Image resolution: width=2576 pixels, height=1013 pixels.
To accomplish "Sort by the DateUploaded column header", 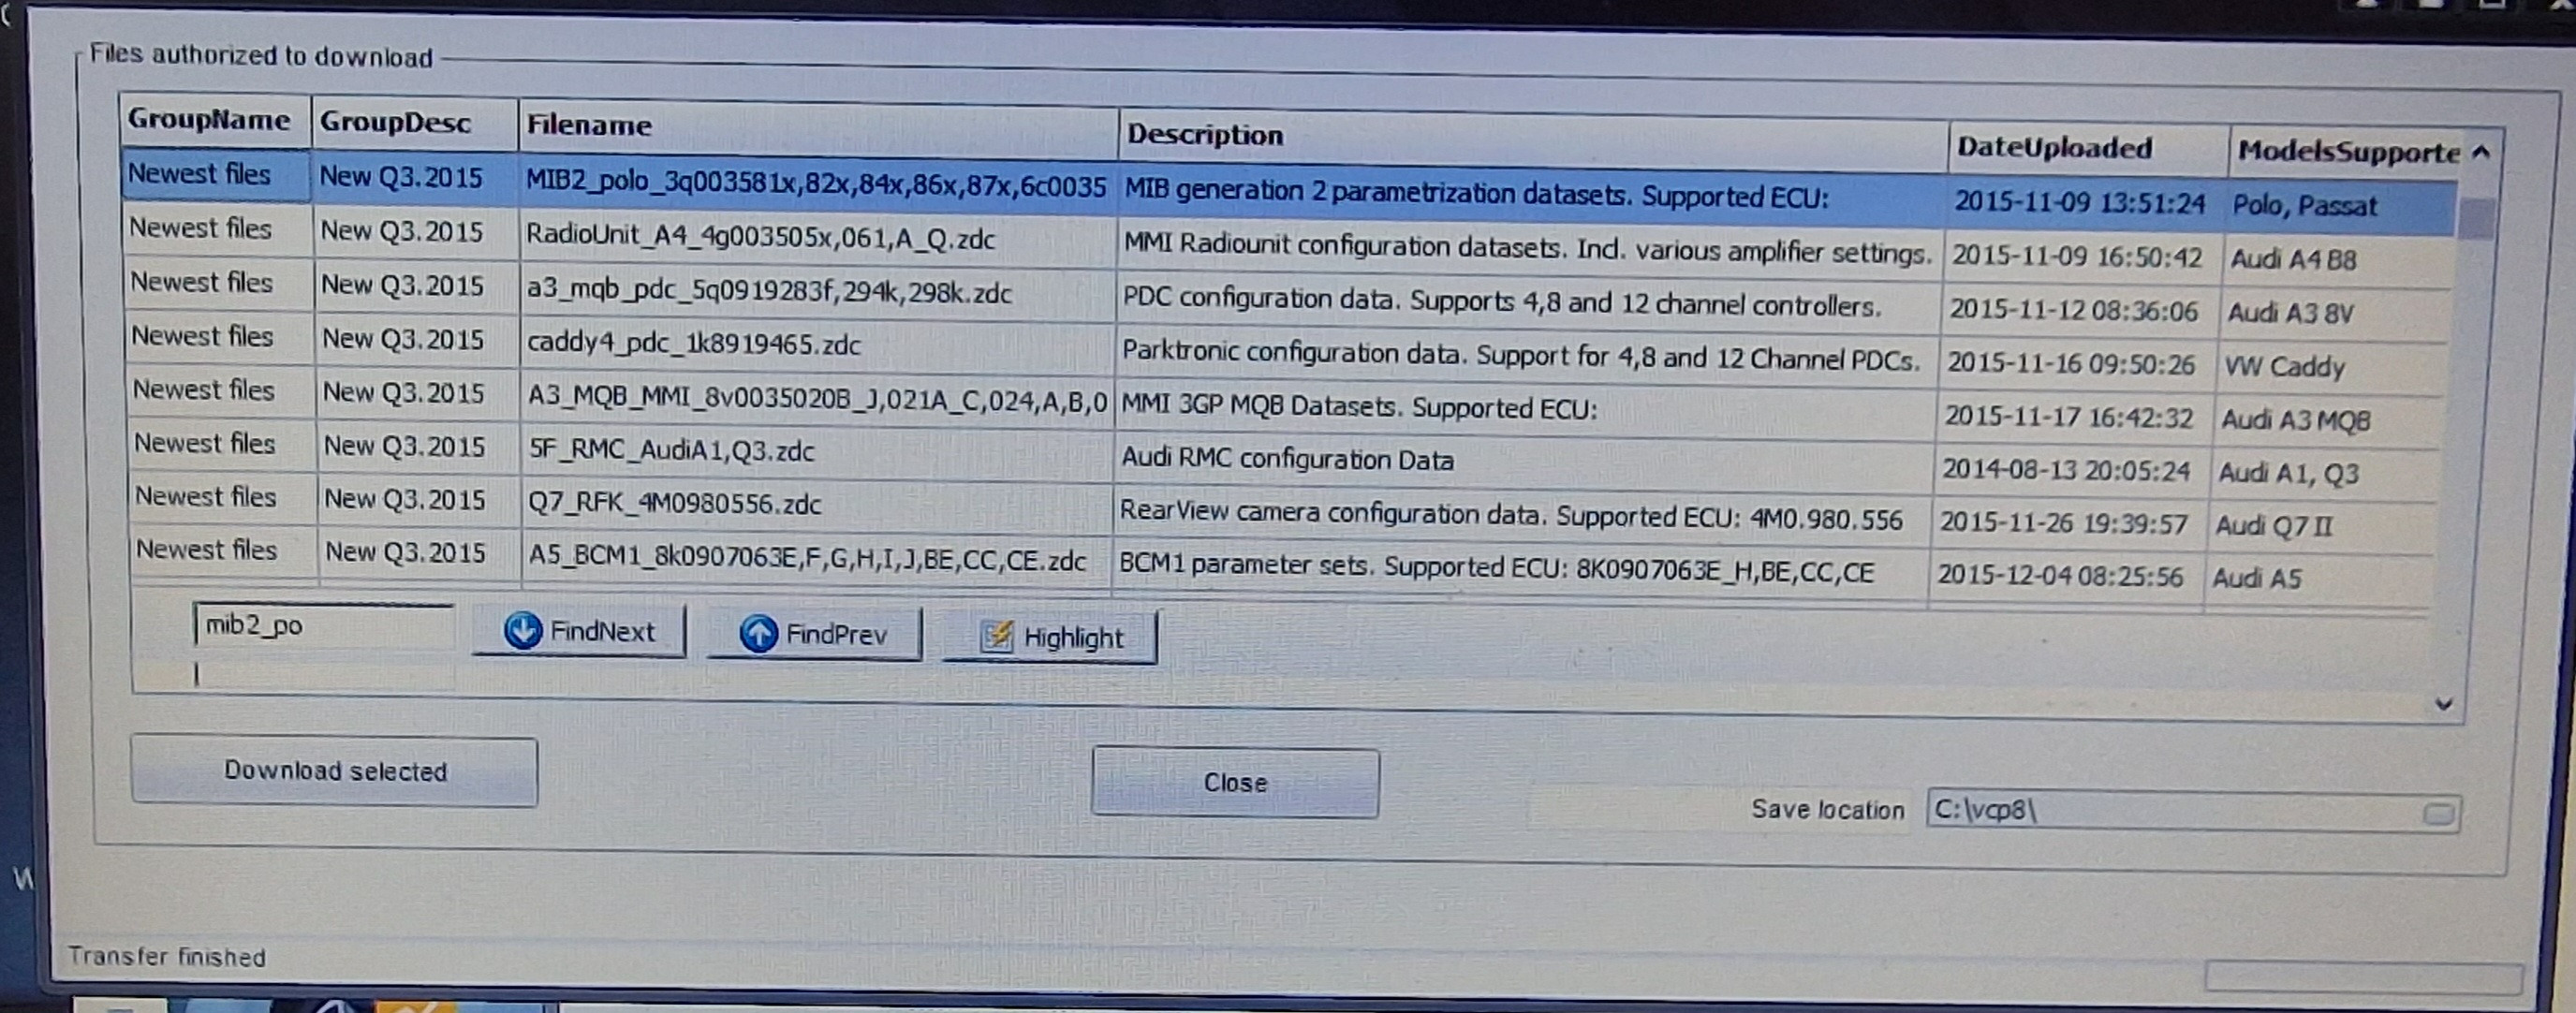I will (x=2054, y=148).
